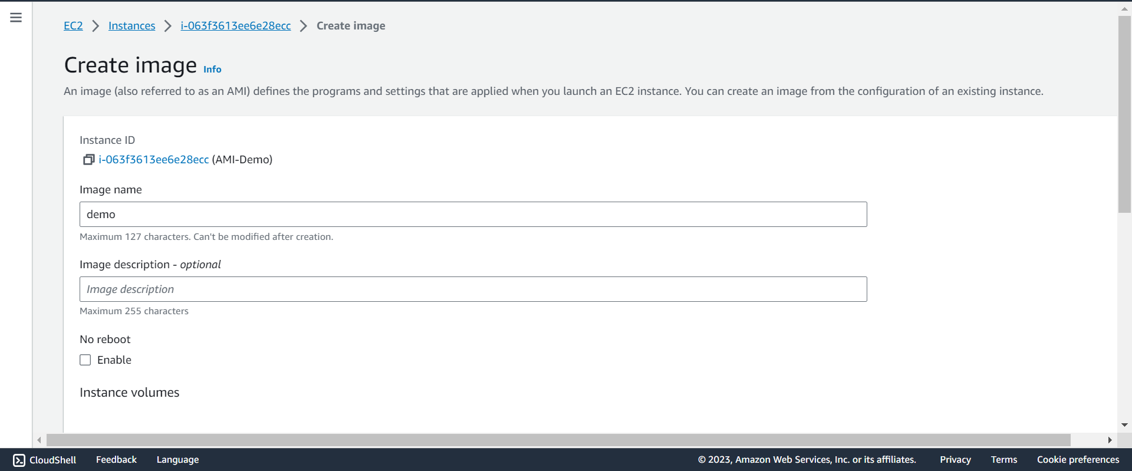Open the Terms link

click(1004, 460)
